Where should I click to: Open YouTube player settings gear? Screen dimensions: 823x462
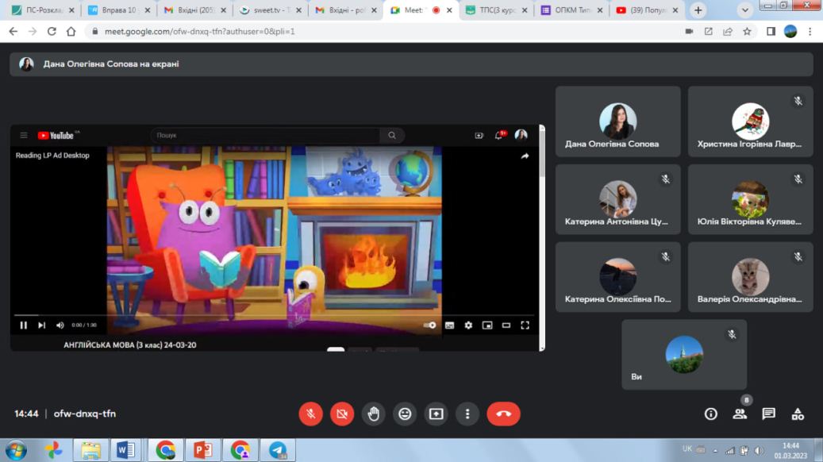pos(468,325)
